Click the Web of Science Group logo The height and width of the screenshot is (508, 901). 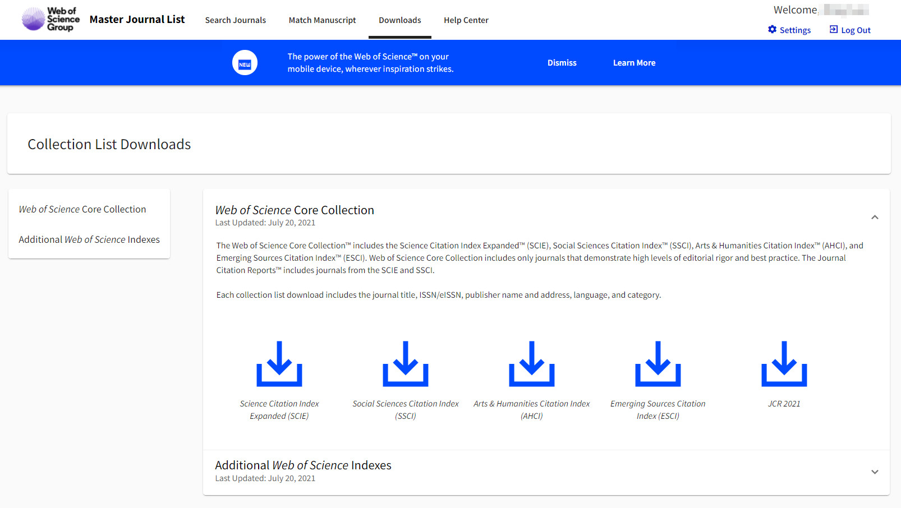pyautogui.click(x=50, y=19)
